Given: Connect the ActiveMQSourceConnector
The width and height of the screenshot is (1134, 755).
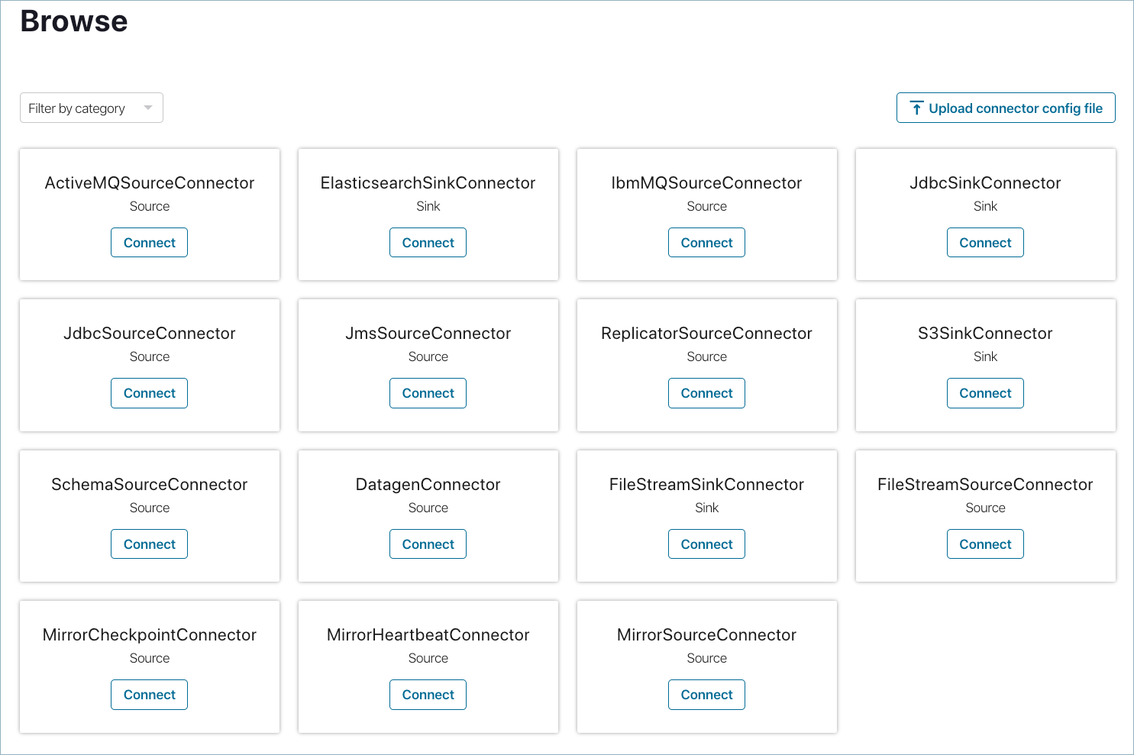Looking at the screenshot, I should click(149, 243).
